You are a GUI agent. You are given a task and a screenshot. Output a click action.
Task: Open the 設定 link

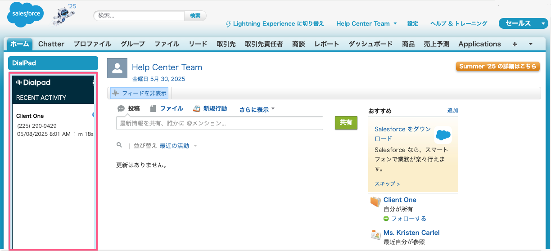(413, 24)
